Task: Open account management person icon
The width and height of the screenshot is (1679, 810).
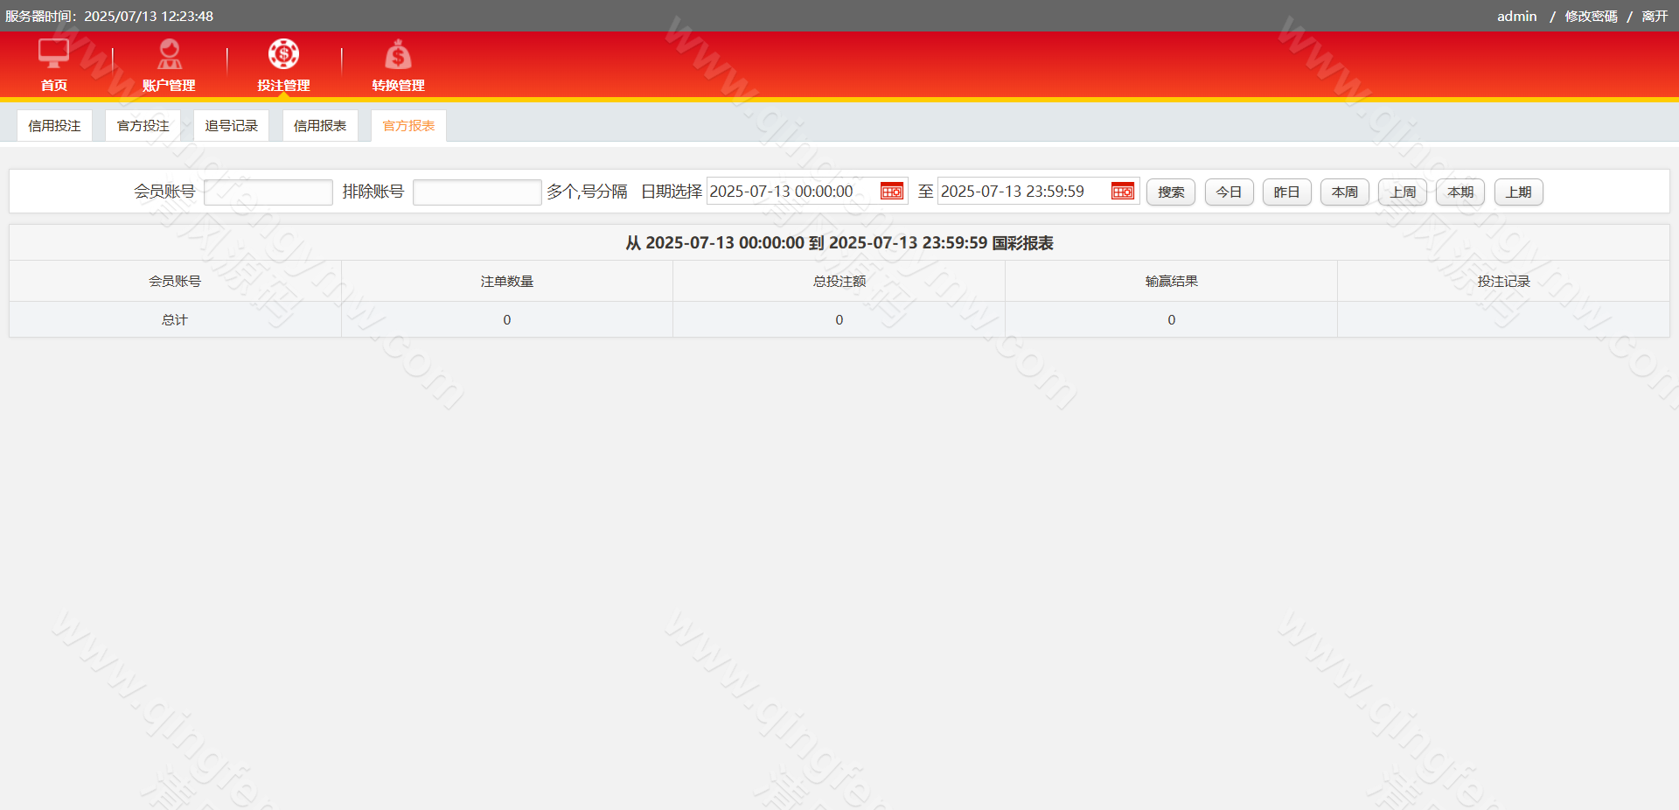Action: pyautogui.click(x=169, y=54)
